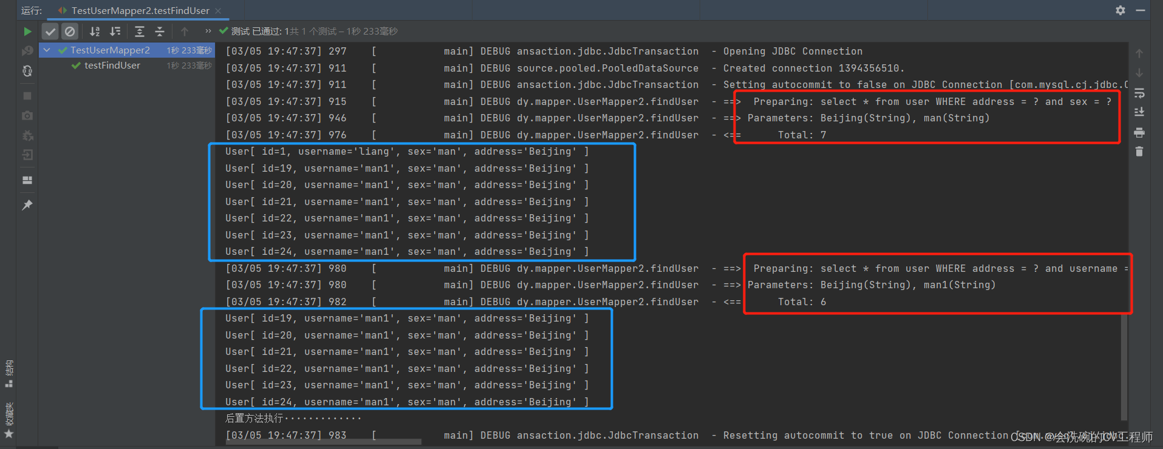Screen dimensions: 1163x449
Task: Click '后置方法执行' output line
Action: click(x=293, y=419)
